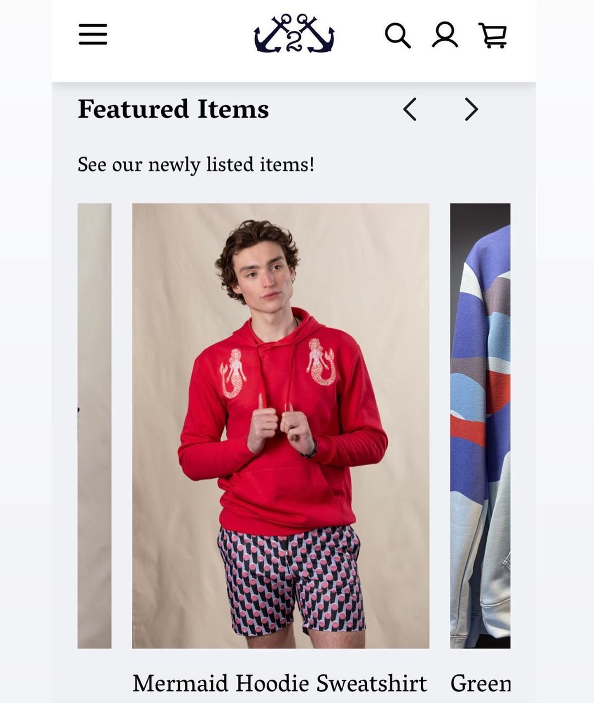Click the Featured Items heading

tap(173, 109)
